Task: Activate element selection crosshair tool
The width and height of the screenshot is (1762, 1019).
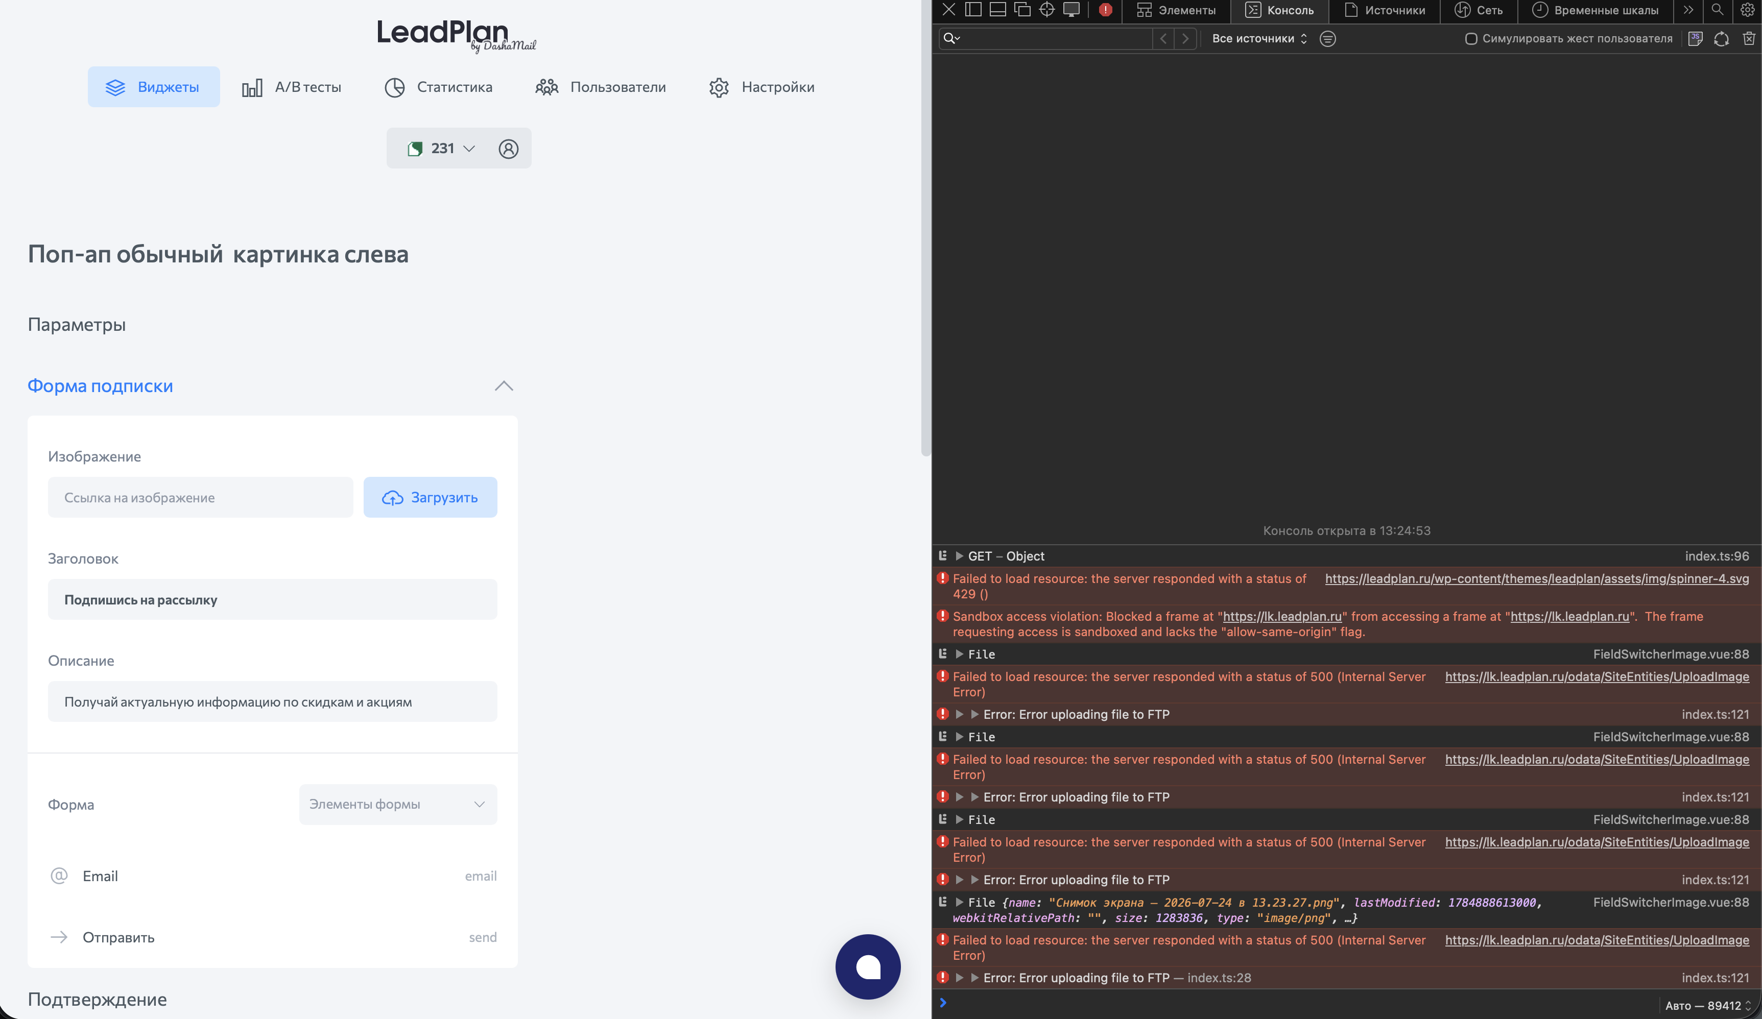Action: click(1046, 10)
